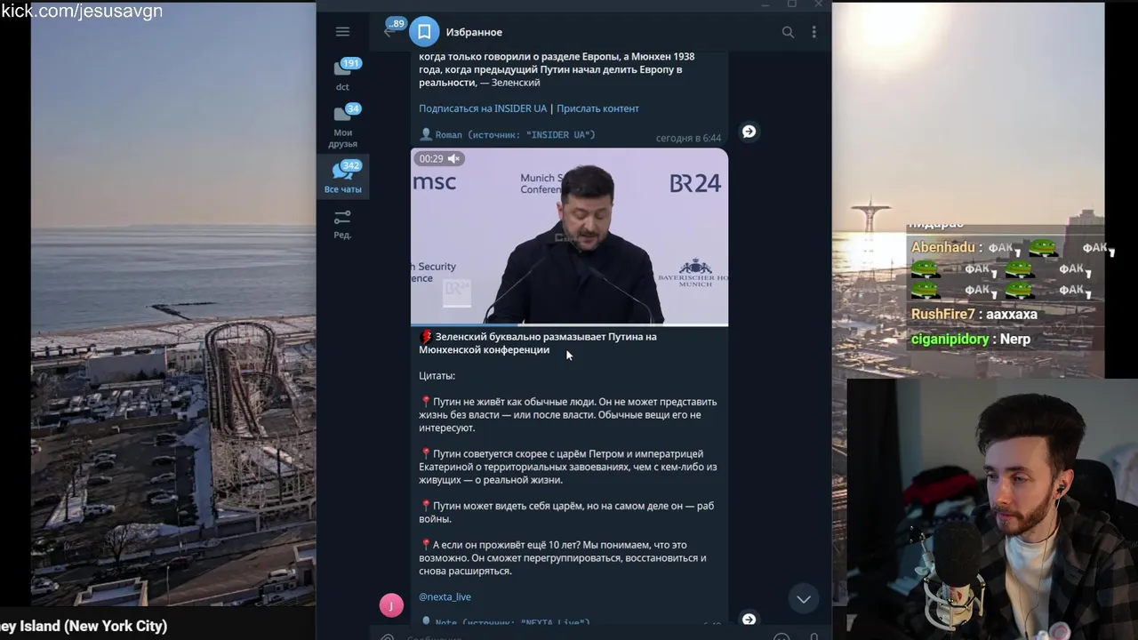
Task: Open the Telegram hamburger main menu
Action: [342, 32]
